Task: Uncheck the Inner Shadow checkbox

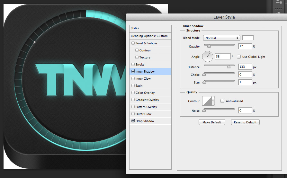Action: point(133,71)
